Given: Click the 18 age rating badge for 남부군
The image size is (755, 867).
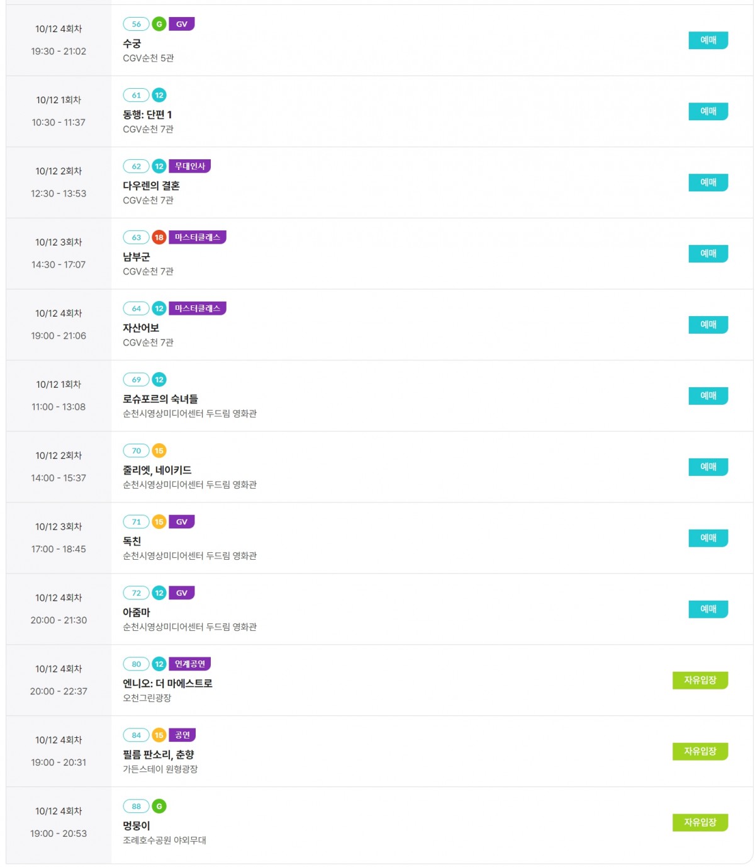Looking at the screenshot, I should click(x=159, y=238).
